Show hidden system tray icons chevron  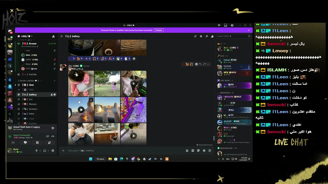click(219, 159)
